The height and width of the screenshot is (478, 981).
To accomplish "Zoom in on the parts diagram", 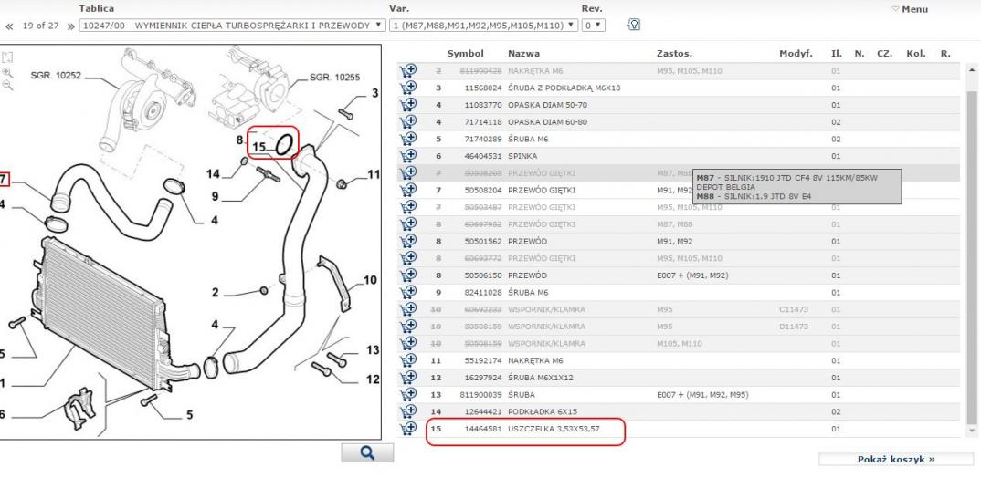I will pyautogui.click(x=7, y=72).
